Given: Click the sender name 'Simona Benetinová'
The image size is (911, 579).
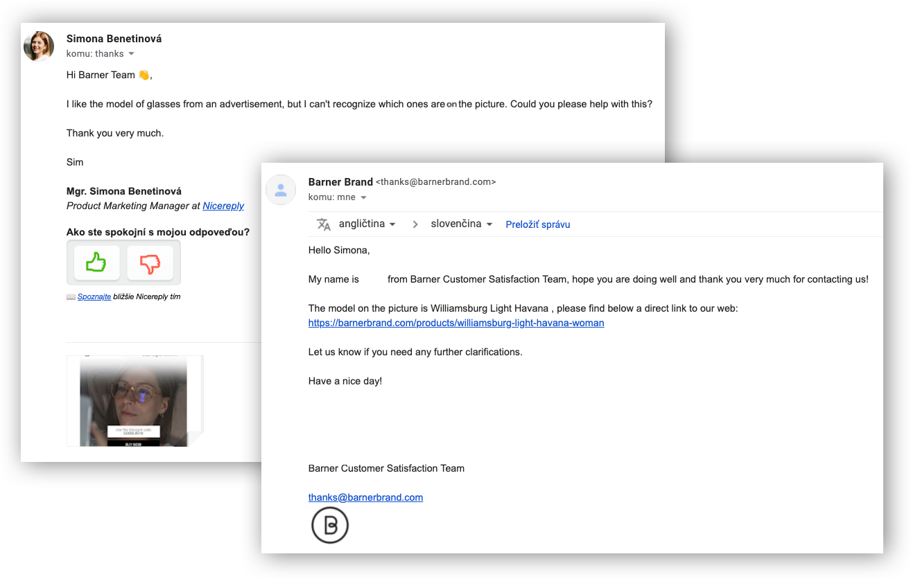Looking at the screenshot, I should 114,39.
